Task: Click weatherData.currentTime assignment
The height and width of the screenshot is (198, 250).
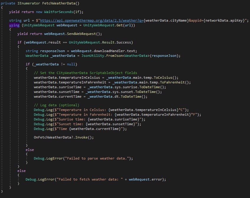Action: pos(91,96)
